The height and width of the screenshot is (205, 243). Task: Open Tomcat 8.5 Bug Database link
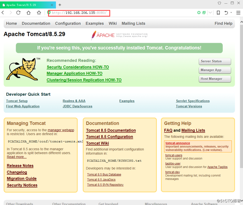(104, 174)
